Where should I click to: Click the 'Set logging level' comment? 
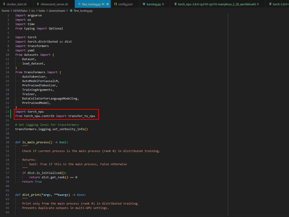pyautogui.click(x=47, y=125)
